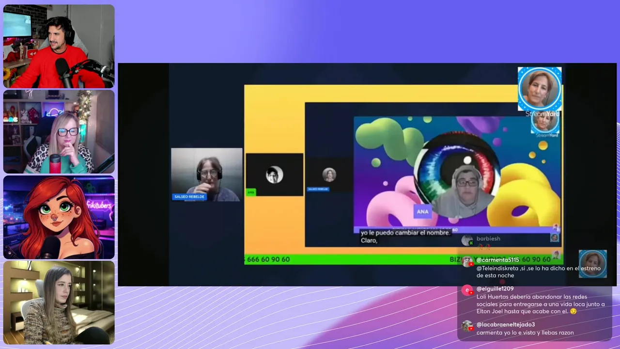Click the large StreamYard profile picture at top

(x=540, y=89)
